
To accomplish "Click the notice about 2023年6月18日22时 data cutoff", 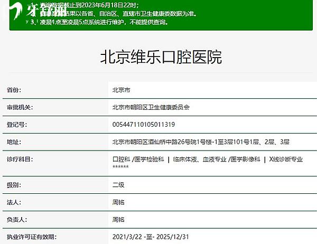I will coord(85,5).
